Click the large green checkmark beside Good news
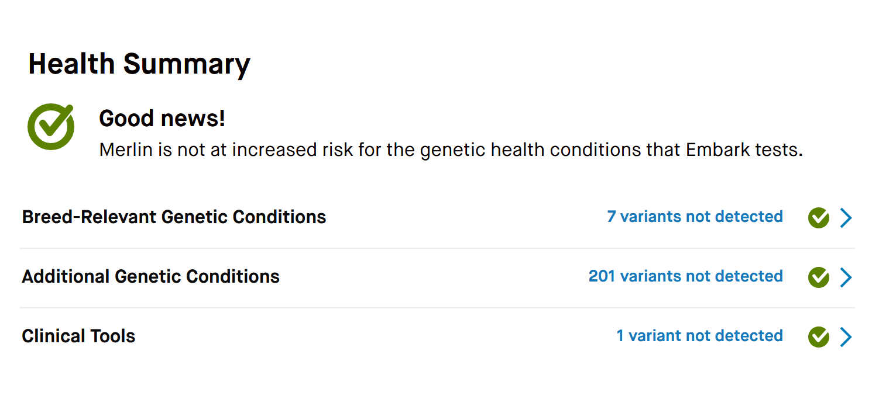The width and height of the screenshot is (879, 396). pos(51,127)
